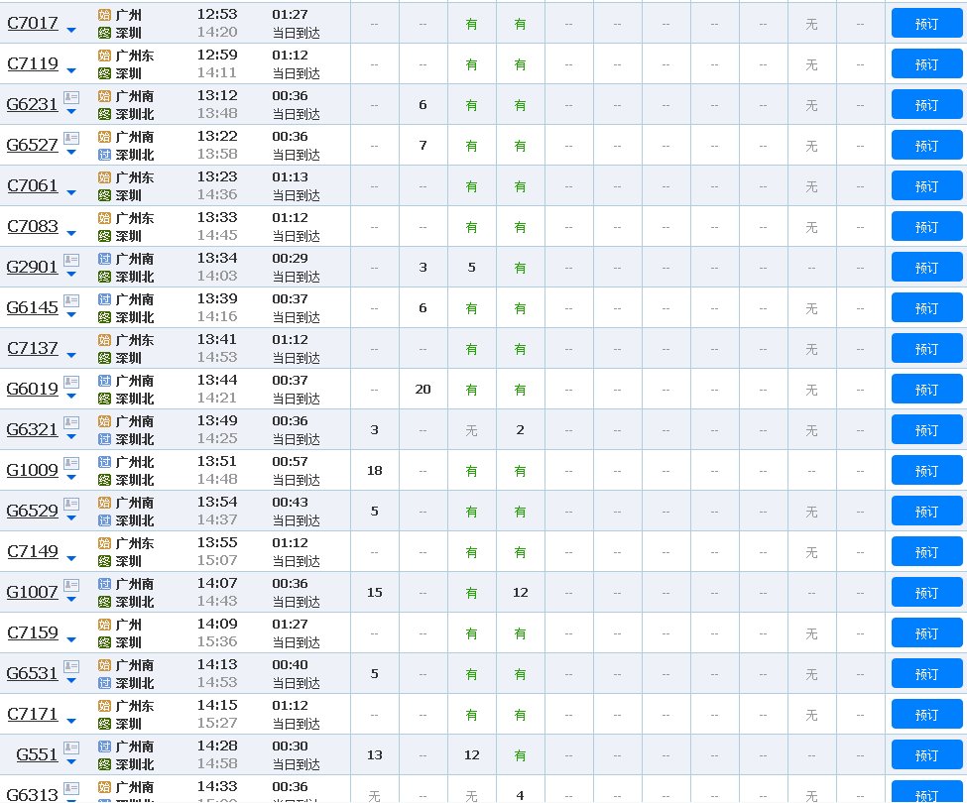967x803 pixels.
Task: Click the 18 seats cell for G1009
Action: [x=374, y=471]
